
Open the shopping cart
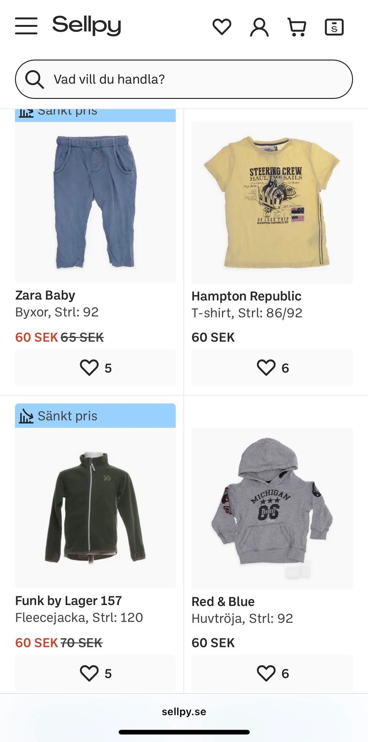tap(297, 27)
